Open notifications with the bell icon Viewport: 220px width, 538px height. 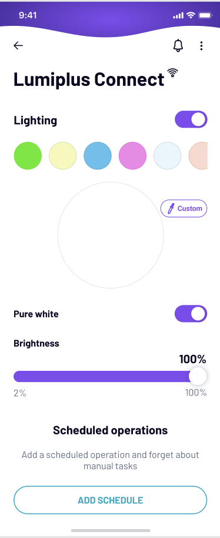tap(178, 46)
